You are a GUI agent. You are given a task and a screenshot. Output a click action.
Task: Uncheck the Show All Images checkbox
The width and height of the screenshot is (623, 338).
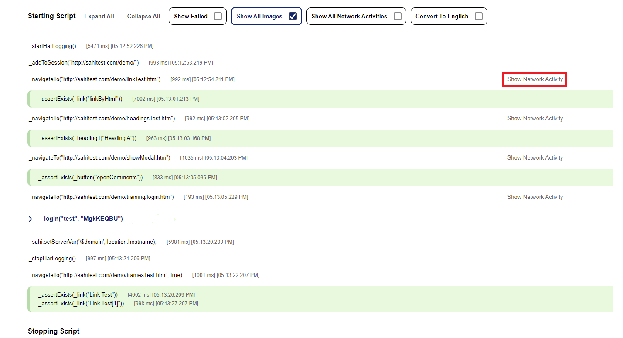(293, 17)
